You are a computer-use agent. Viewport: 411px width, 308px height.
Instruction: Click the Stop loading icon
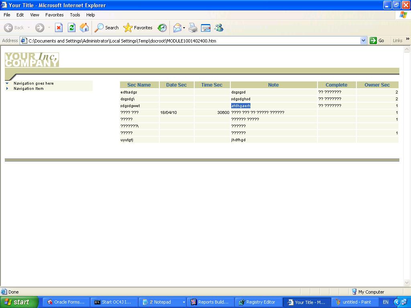[x=59, y=28]
